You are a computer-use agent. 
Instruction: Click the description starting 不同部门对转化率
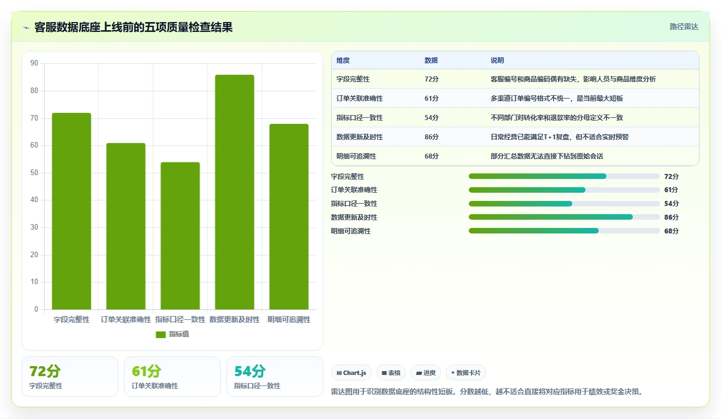pyautogui.click(x=557, y=118)
